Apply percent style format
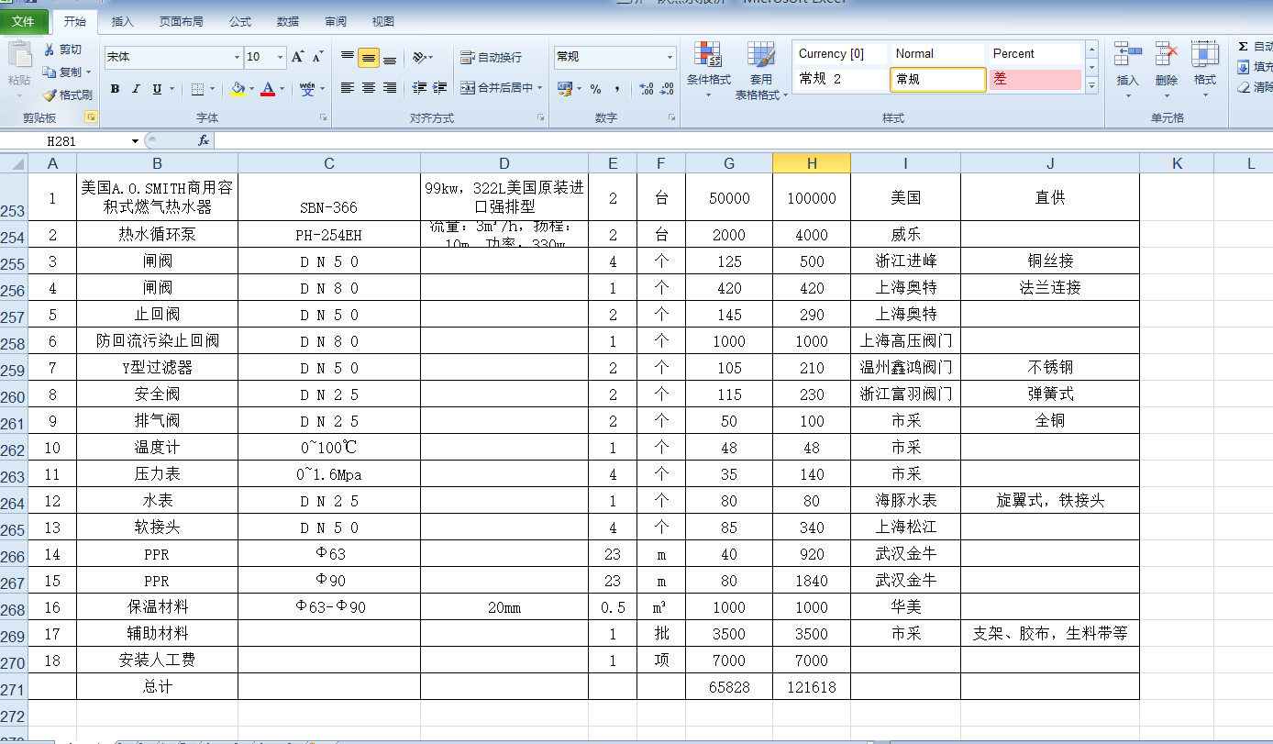The image size is (1273, 744). (x=595, y=89)
